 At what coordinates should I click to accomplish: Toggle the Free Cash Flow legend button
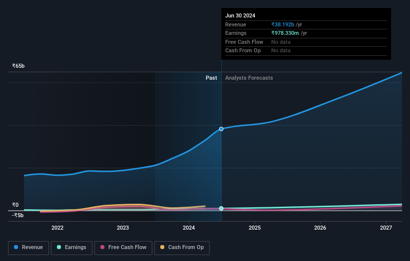[123, 248]
